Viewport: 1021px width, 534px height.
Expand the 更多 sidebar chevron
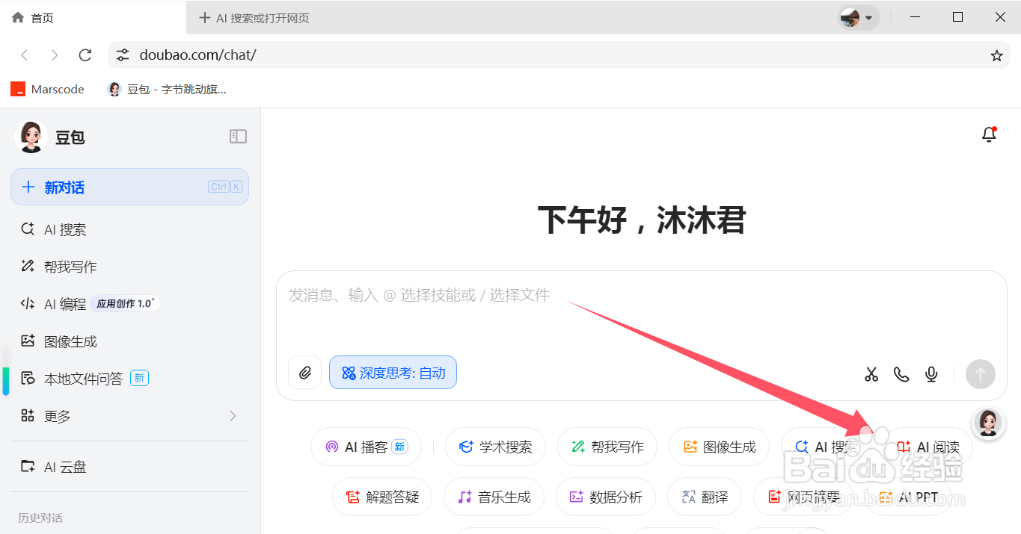coord(233,416)
